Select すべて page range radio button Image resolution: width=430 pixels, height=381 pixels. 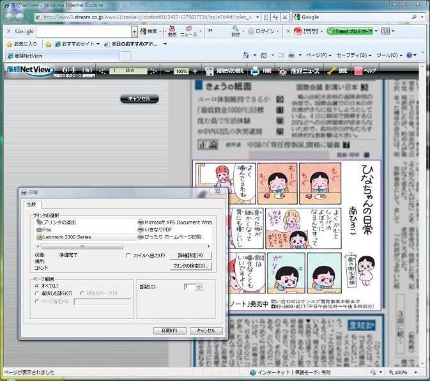click(37, 286)
